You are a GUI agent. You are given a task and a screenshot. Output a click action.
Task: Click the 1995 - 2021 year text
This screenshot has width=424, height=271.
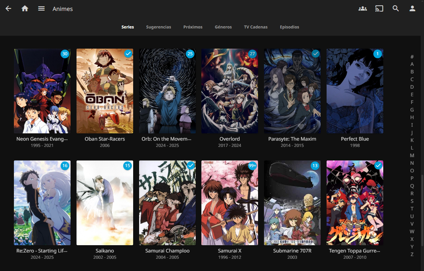point(42,146)
